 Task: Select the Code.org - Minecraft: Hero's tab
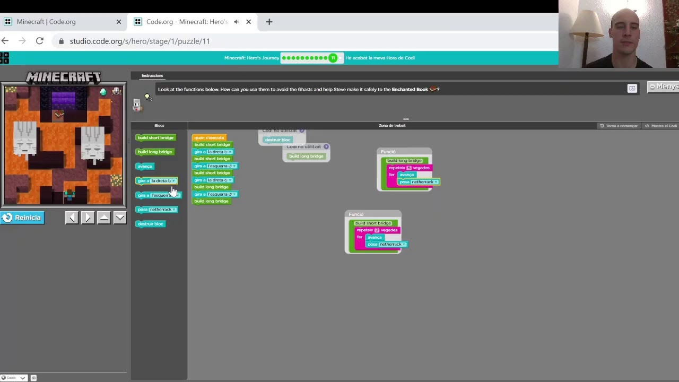(193, 22)
